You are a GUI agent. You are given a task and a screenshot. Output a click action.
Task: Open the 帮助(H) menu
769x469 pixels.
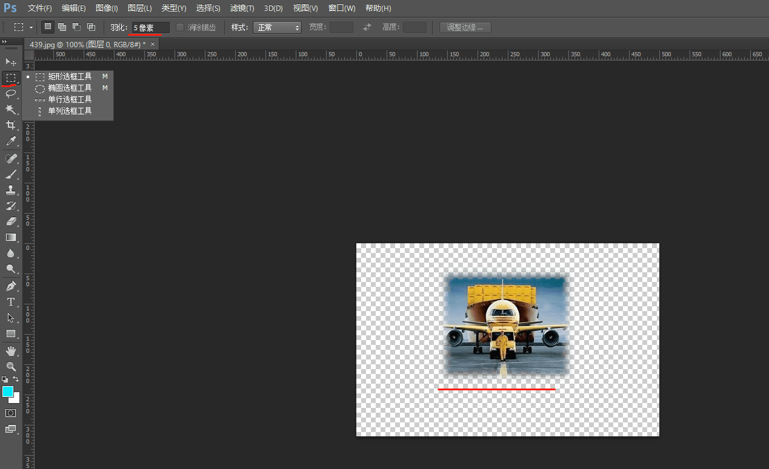pos(378,8)
